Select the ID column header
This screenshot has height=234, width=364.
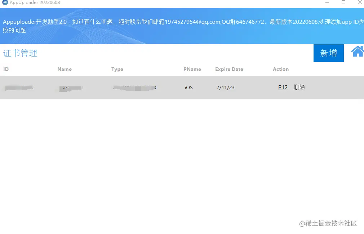[6, 69]
